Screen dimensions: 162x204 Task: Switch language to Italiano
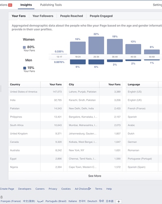(73, 201)
